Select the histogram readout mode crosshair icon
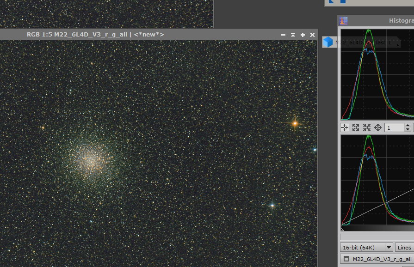414x267 pixels. click(x=345, y=128)
